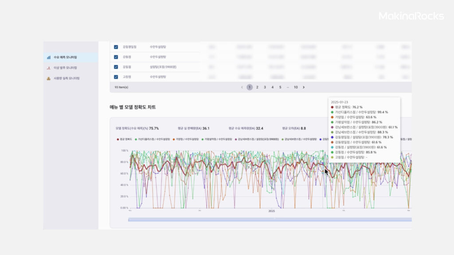Click the 이상 발주 모니터링 sidebar icon
The width and height of the screenshot is (454, 255).
pyautogui.click(x=49, y=68)
